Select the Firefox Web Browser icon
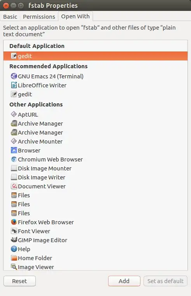The image size is (191, 296). [14, 222]
